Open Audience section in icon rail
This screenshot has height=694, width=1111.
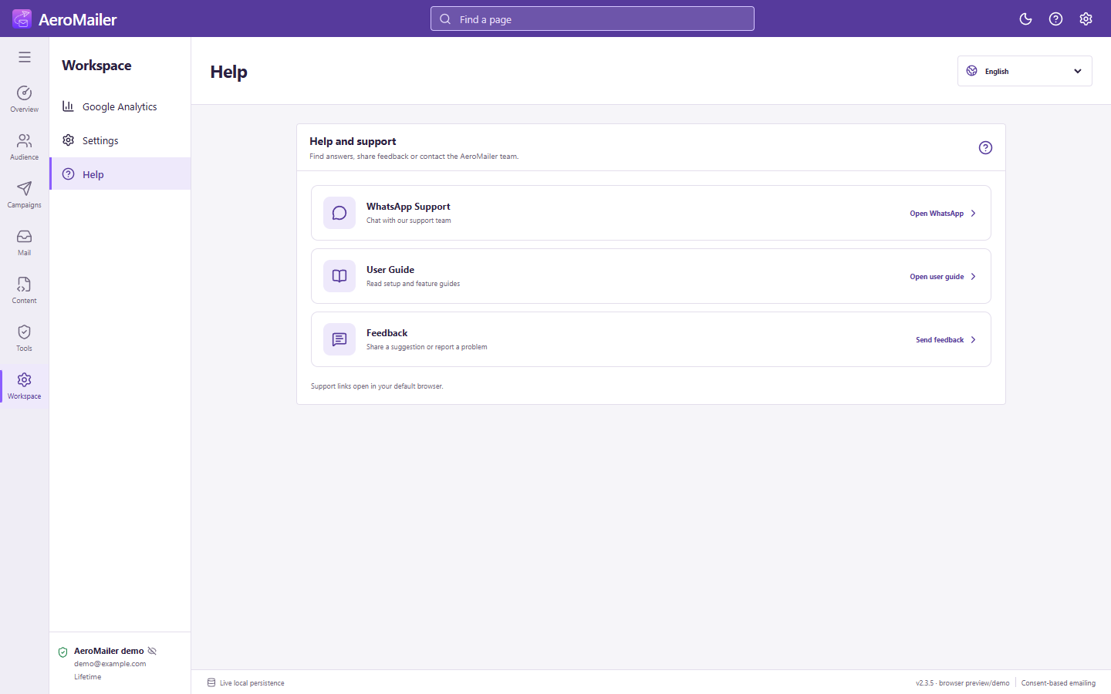click(x=25, y=147)
